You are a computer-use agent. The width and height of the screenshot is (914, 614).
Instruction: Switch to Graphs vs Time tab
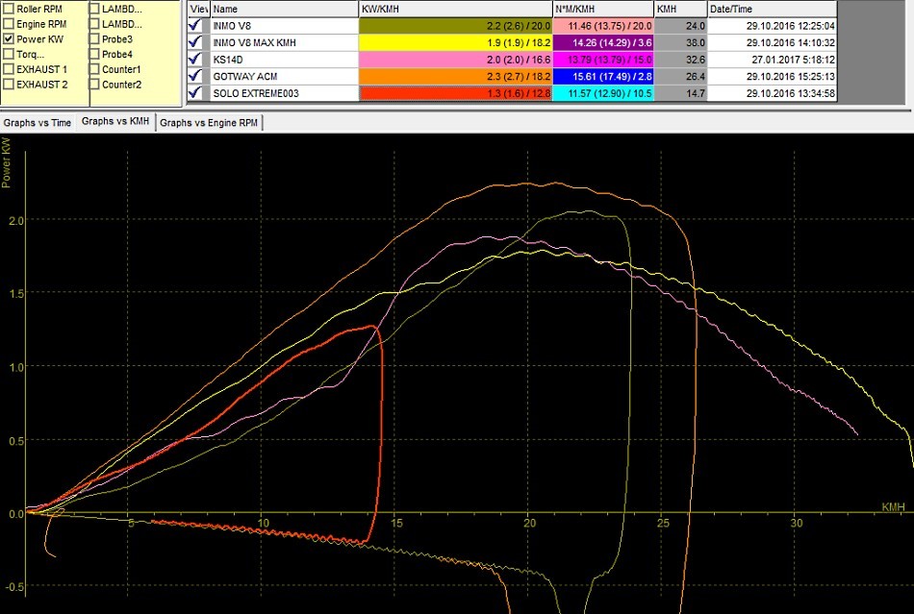pyautogui.click(x=38, y=123)
